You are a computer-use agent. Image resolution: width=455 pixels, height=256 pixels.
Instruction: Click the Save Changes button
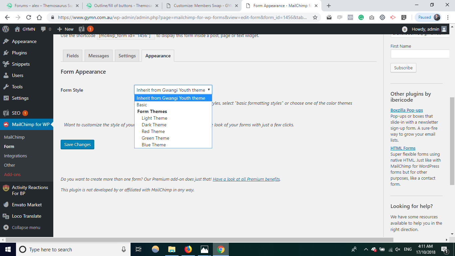pos(78,144)
